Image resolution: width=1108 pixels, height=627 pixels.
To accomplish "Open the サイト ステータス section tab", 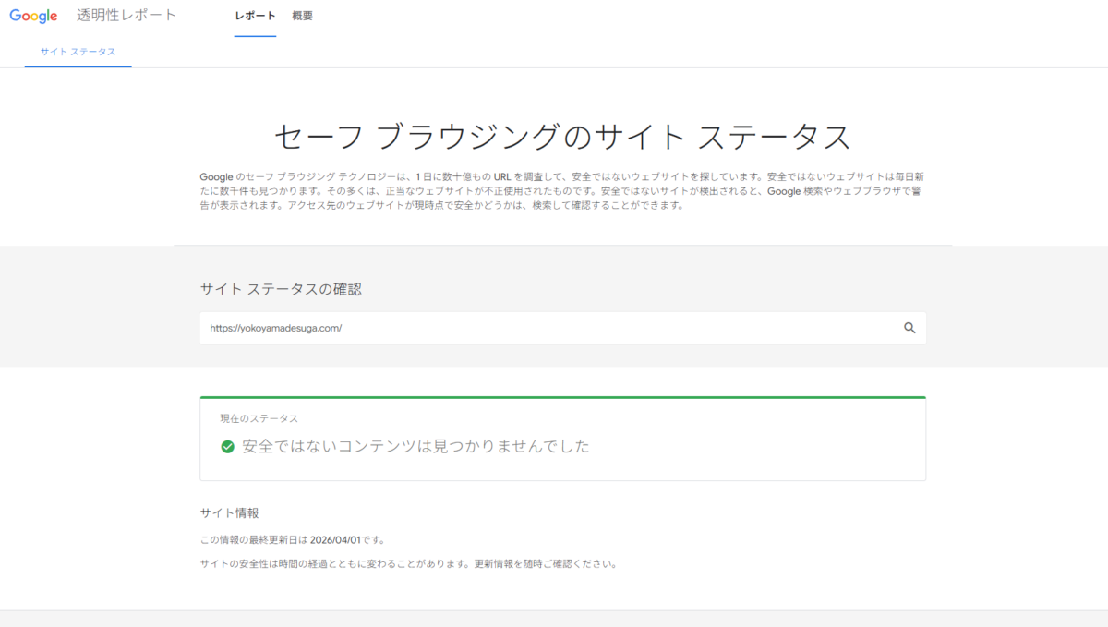I will pyautogui.click(x=78, y=53).
